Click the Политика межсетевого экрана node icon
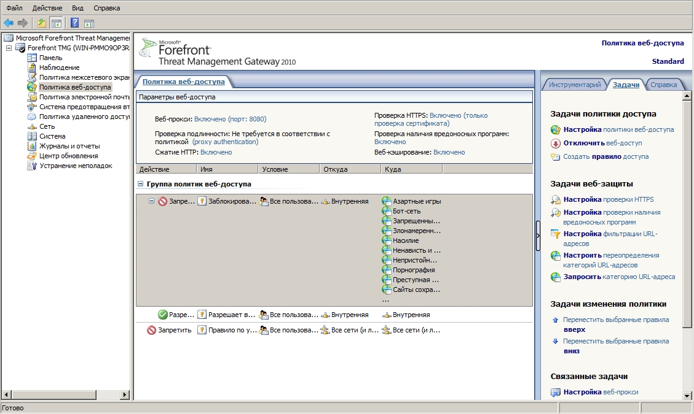This screenshot has height=414, width=694. coord(32,77)
